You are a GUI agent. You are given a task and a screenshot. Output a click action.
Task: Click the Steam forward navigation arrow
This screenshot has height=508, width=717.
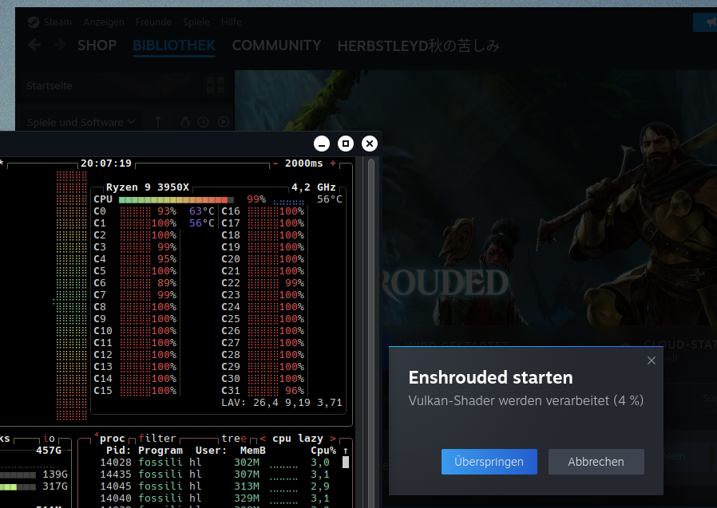point(60,45)
